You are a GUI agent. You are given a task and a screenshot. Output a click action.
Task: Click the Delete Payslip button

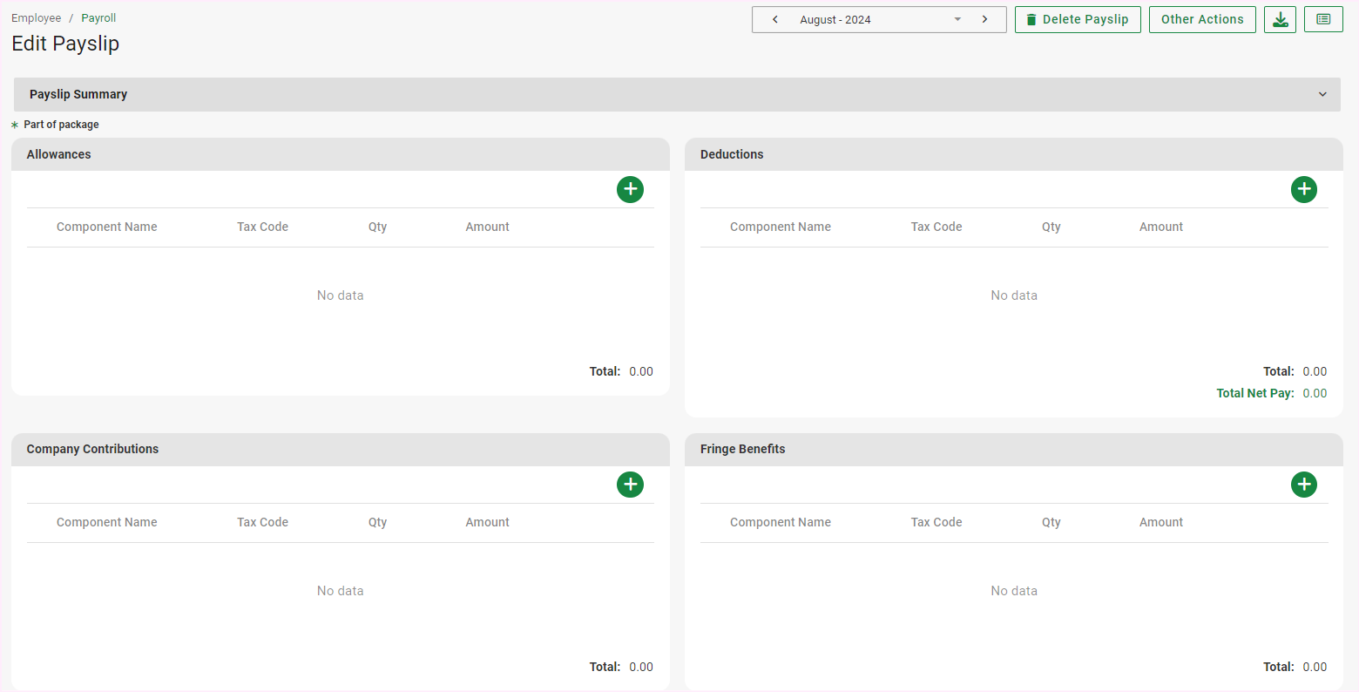pyautogui.click(x=1077, y=19)
